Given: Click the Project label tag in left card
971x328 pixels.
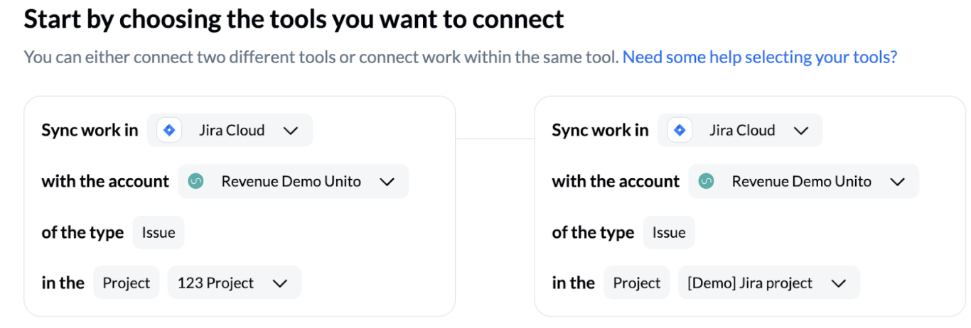Looking at the screenshot, I should (x=127, y=283).
